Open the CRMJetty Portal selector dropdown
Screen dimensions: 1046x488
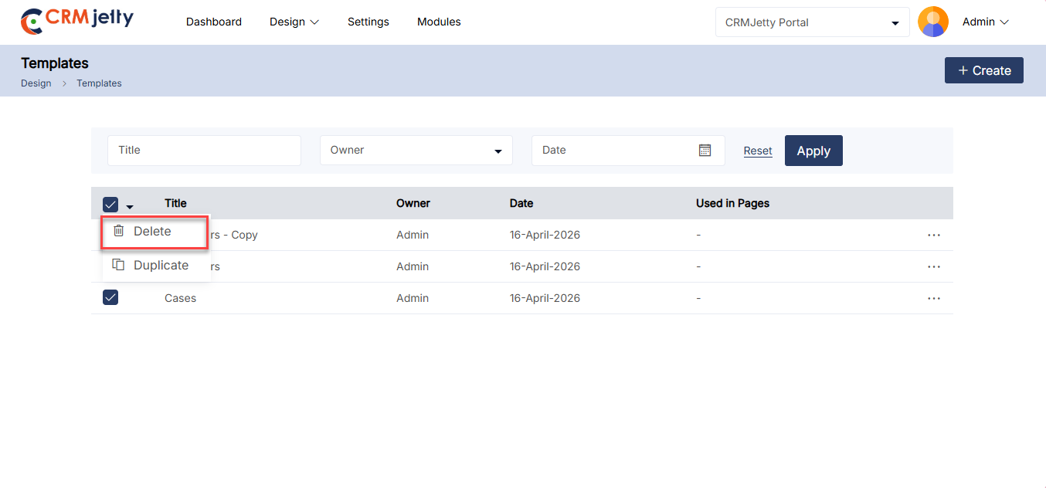pos(812,22)
